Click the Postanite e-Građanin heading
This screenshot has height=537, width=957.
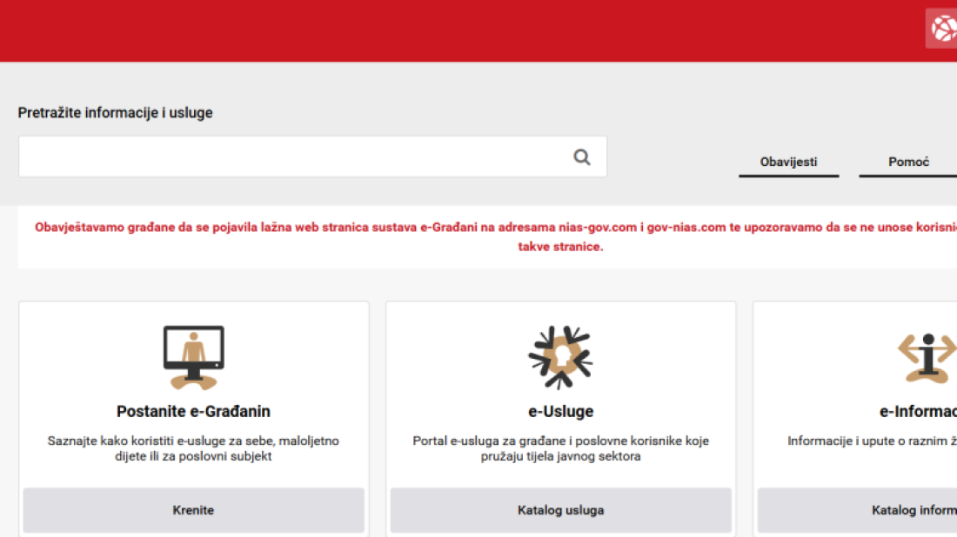193,411
